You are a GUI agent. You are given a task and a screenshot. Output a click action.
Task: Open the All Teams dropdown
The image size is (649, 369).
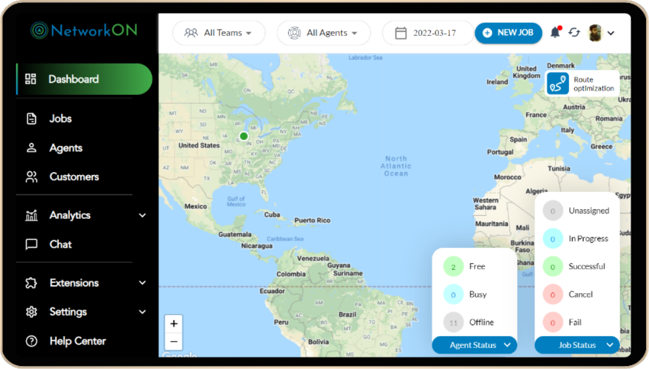218,33
